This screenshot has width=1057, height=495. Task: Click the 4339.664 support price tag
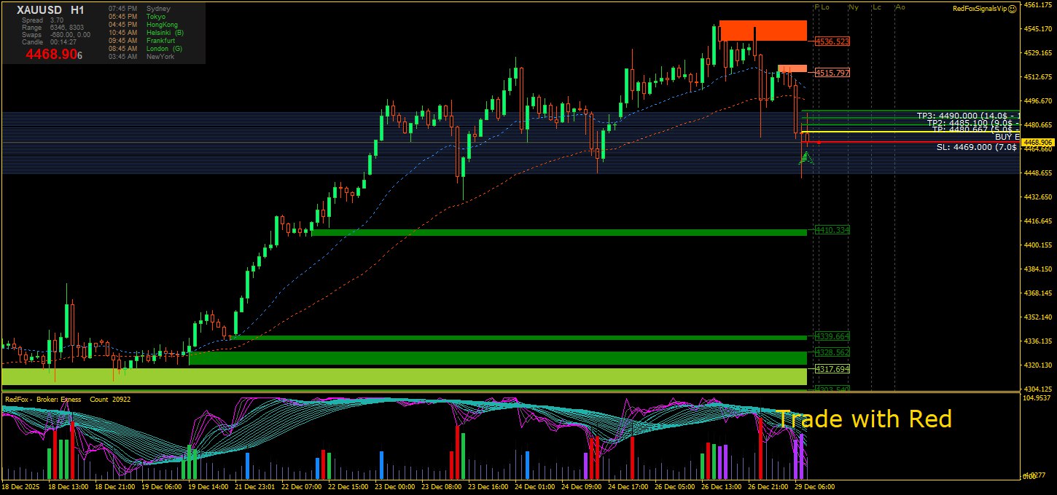(x=832, y=336)
